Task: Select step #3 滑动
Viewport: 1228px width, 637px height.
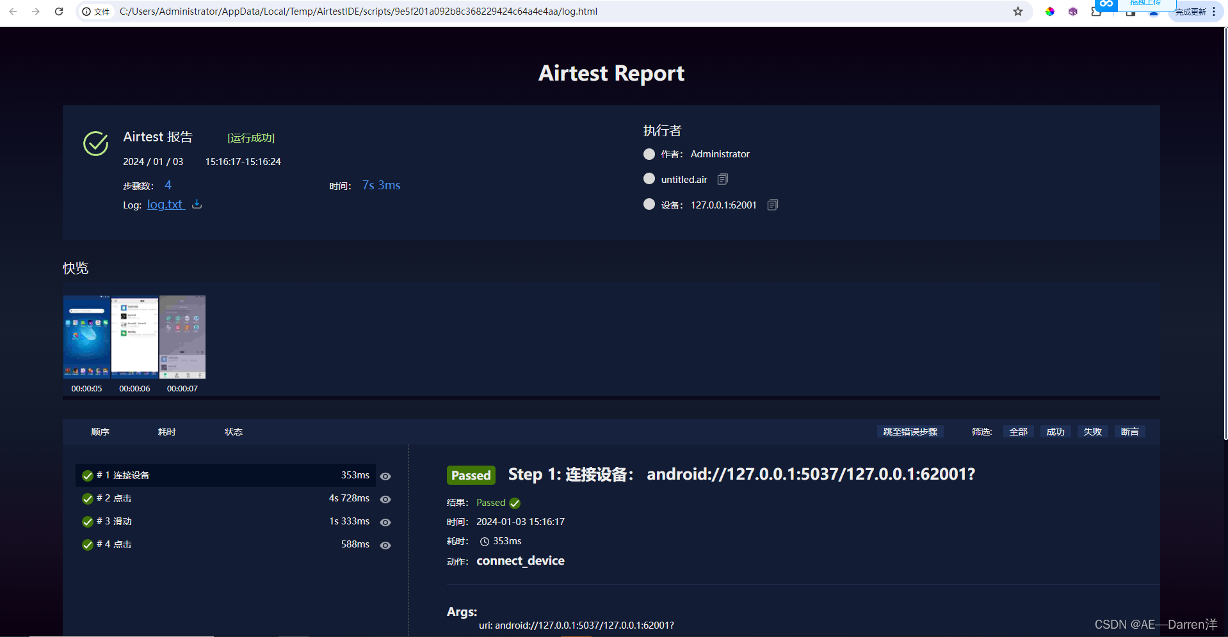Action: point(225,521)
